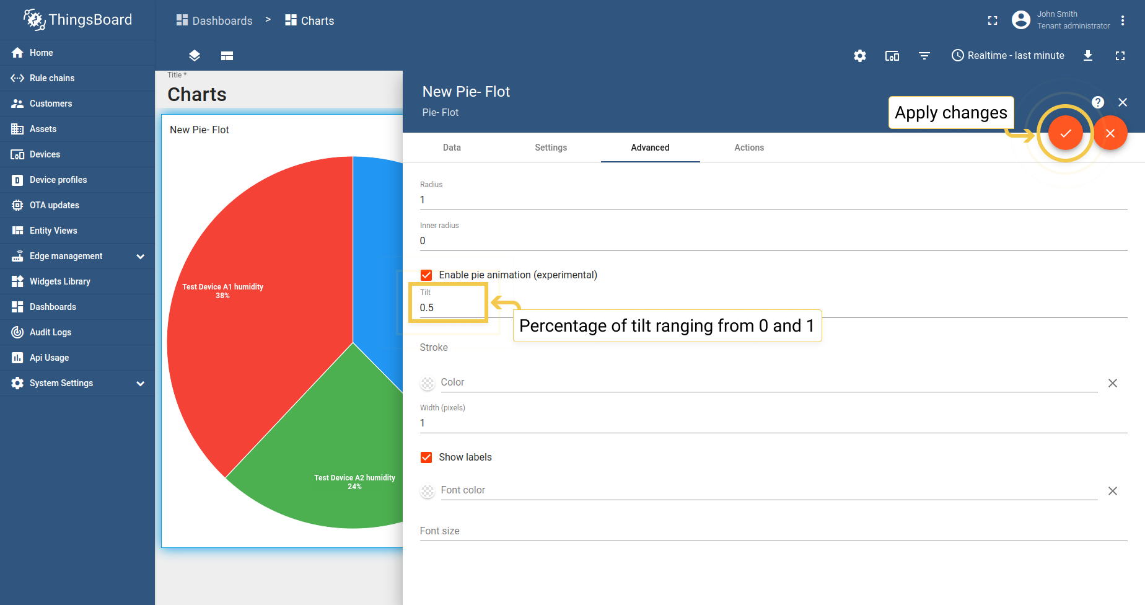Click the orange Apply changes checkmark button
This screenshot has width=1145, height=605.
pyautogui.click(x=1065, y=133)
